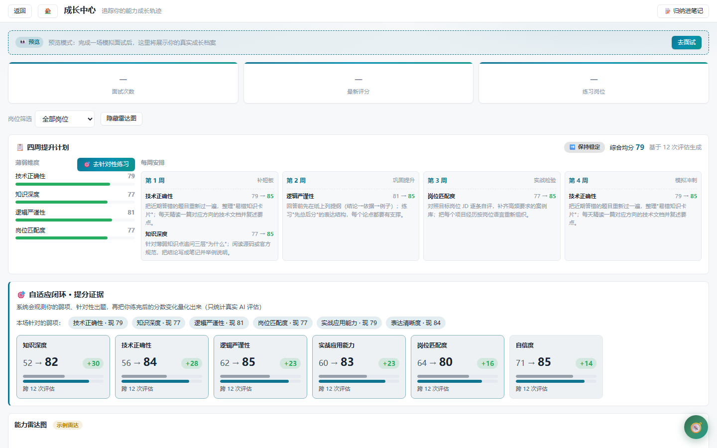The height and width of the screenshot is (448, 717).
Task: Click the 练习岗位 stat card
Action: (594, 83)
